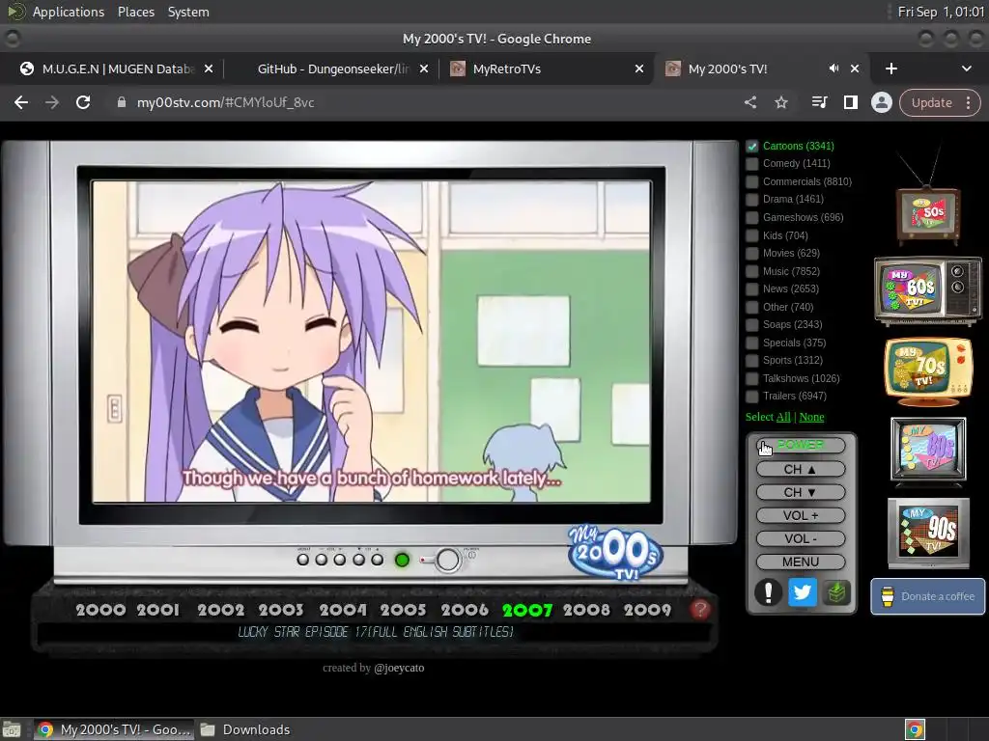Image resolution: width=989 pixels, height=741 pixels.
Task: Switch to M.U.G.E.N database tab
Action: point(116,69)
